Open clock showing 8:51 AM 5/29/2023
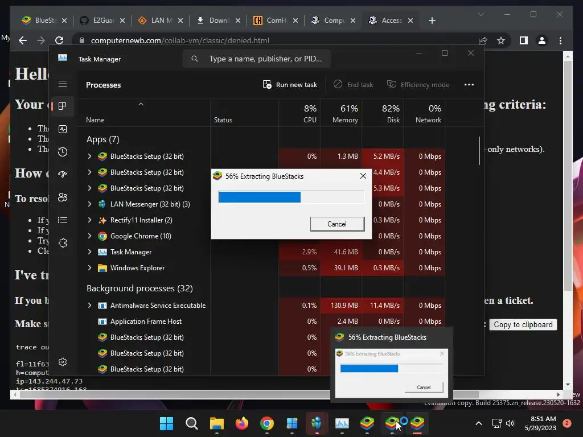 coord(540,423)
